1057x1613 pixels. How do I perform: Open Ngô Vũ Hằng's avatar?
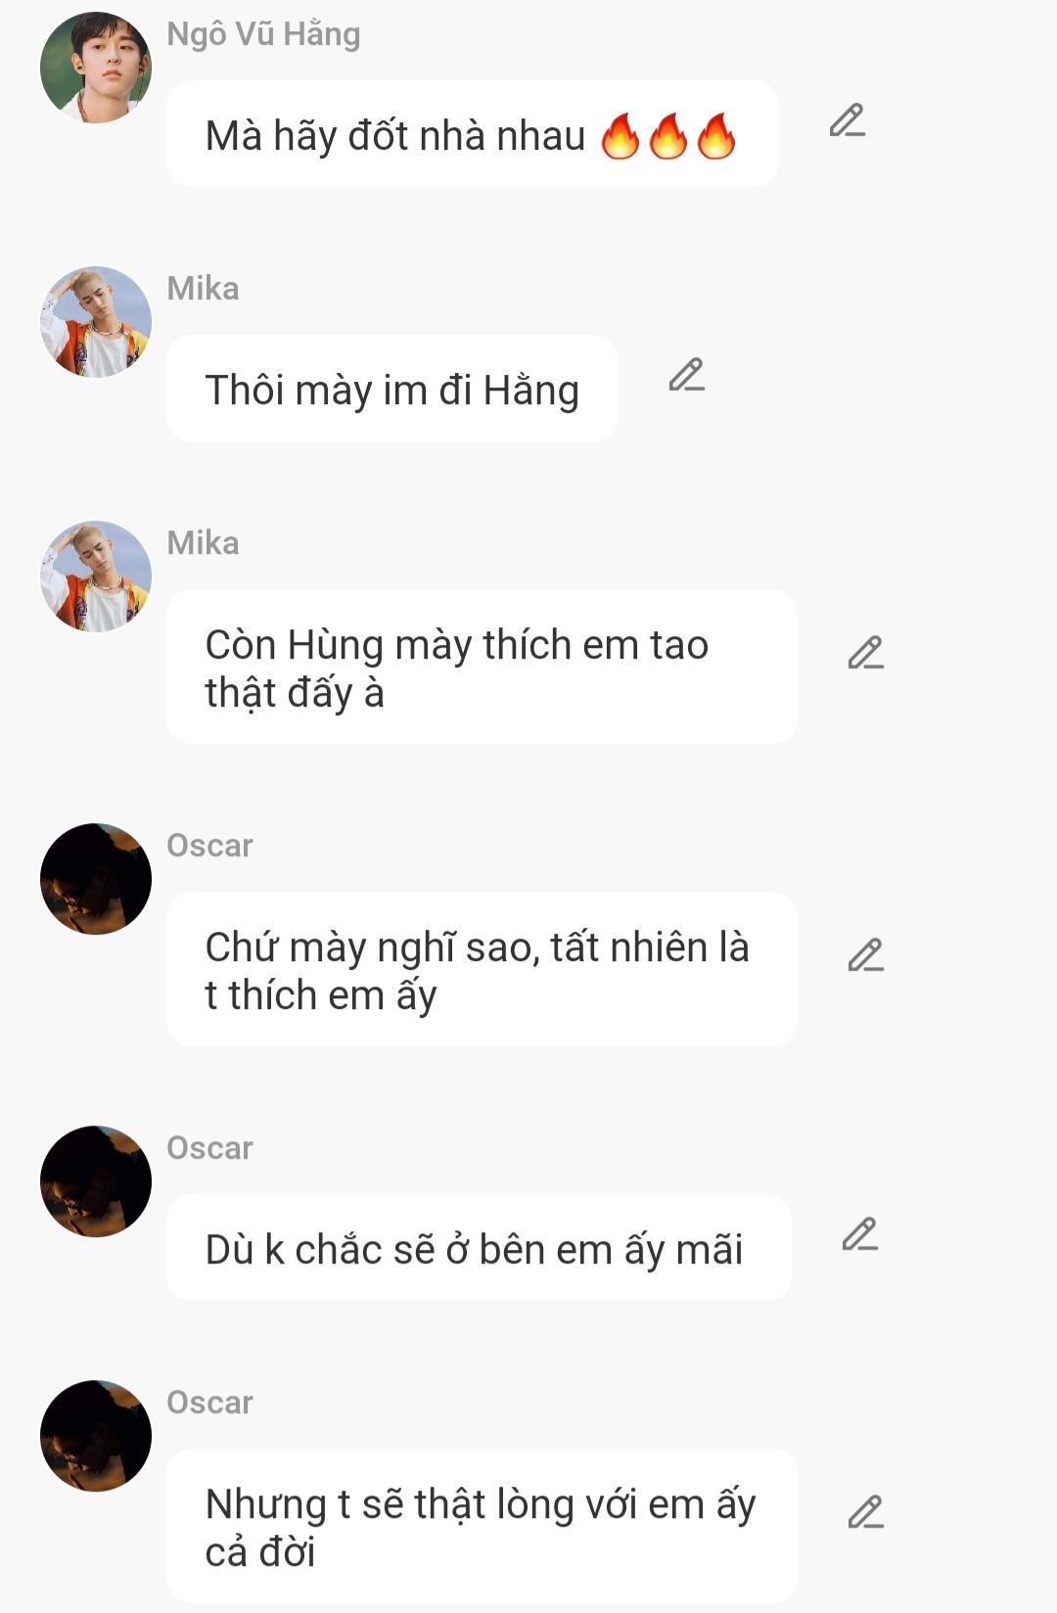[x=96, y=68]
